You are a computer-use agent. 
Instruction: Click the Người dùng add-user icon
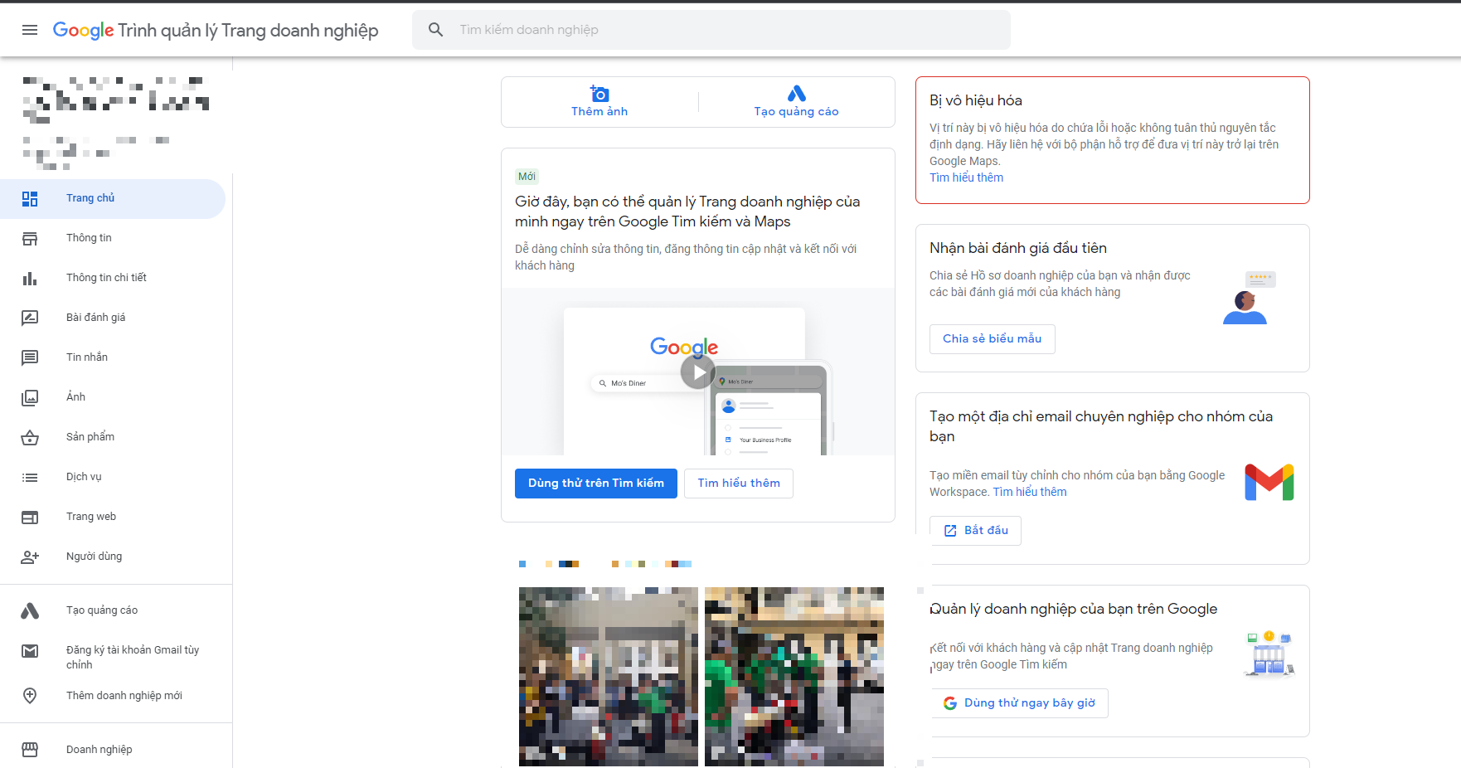(30, 557)
